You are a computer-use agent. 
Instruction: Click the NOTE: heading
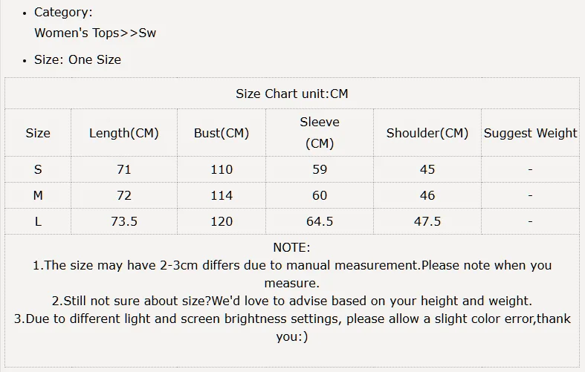tap(291, 247)
